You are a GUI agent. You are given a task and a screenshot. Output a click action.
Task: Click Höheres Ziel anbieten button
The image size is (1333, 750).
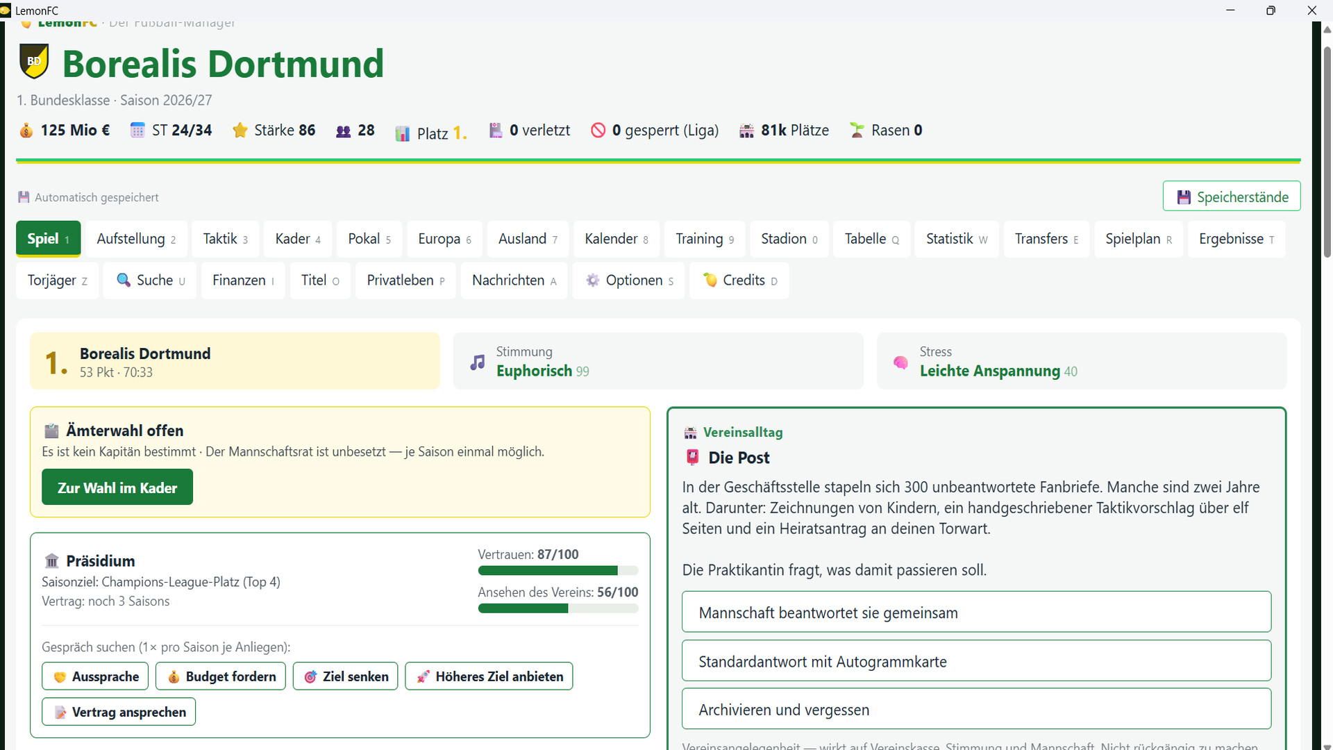click(489, 676)
